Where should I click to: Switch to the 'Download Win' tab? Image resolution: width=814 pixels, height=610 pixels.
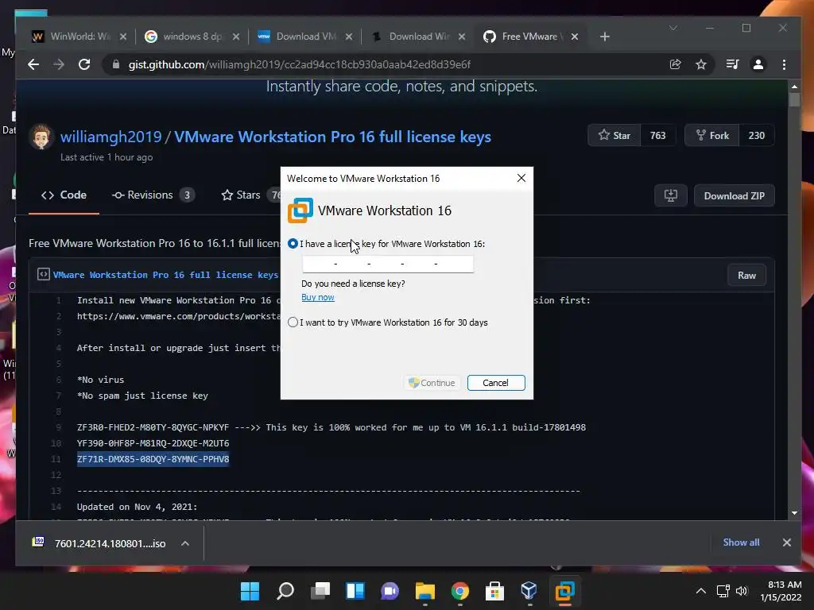pos(417,37)
